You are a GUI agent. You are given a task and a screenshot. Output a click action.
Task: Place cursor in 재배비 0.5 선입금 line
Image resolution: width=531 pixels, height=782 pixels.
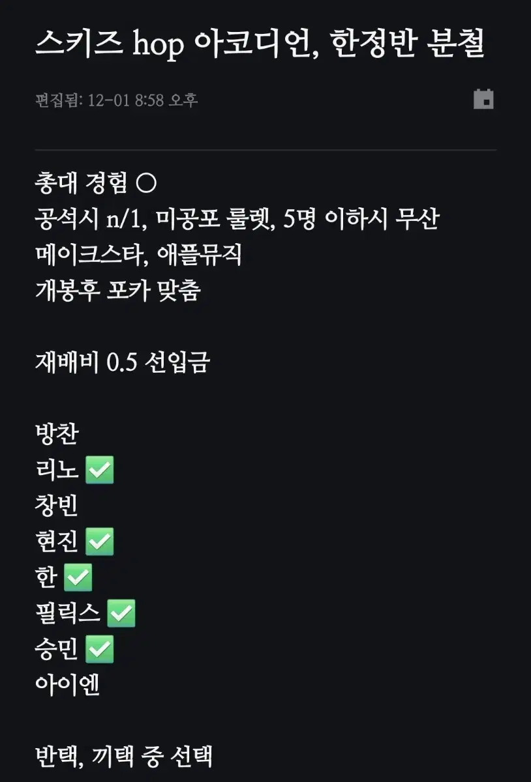[122, 363]
